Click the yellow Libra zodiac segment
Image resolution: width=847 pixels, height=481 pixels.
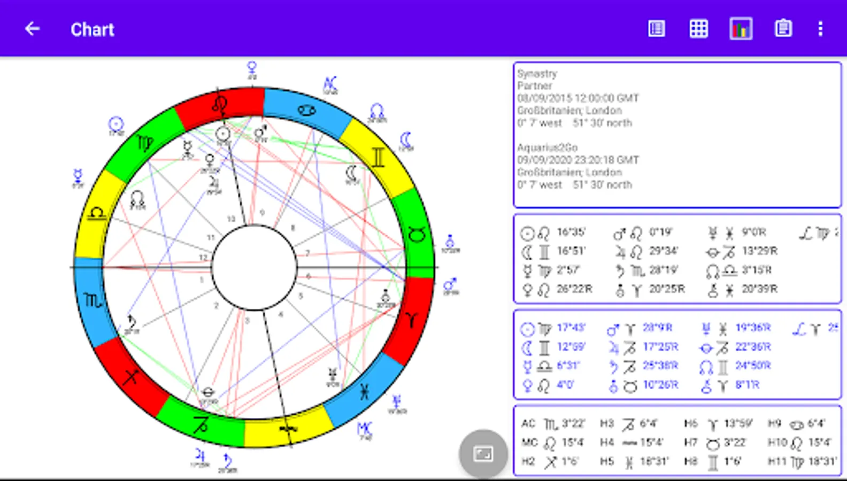[x=97, y=214]
